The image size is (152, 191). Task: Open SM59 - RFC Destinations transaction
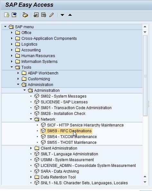[x=69, y=131]
